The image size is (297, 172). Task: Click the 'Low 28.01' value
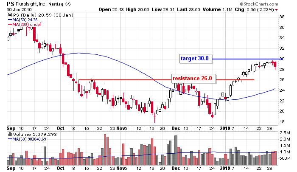(x=163, y=9)
